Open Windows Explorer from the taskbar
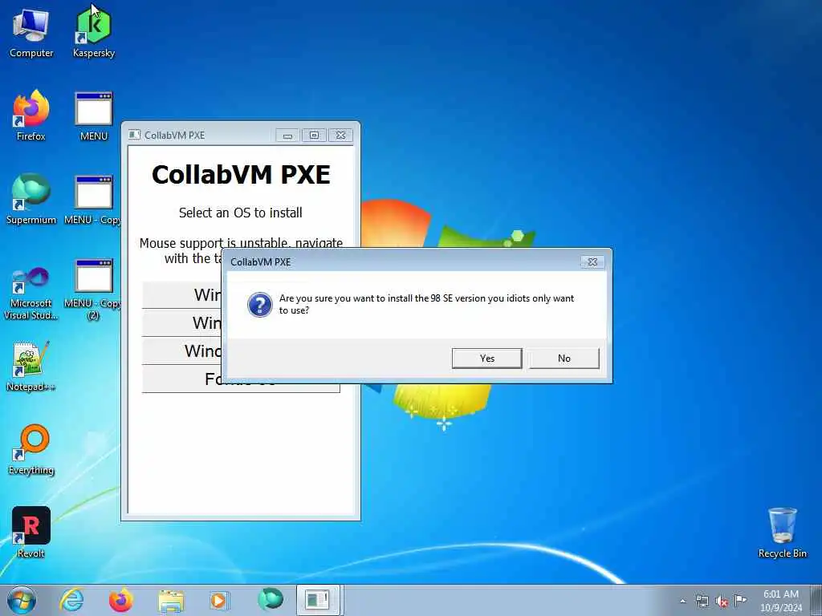The height and width of the screenshot is (616, 822). point(171,600)
